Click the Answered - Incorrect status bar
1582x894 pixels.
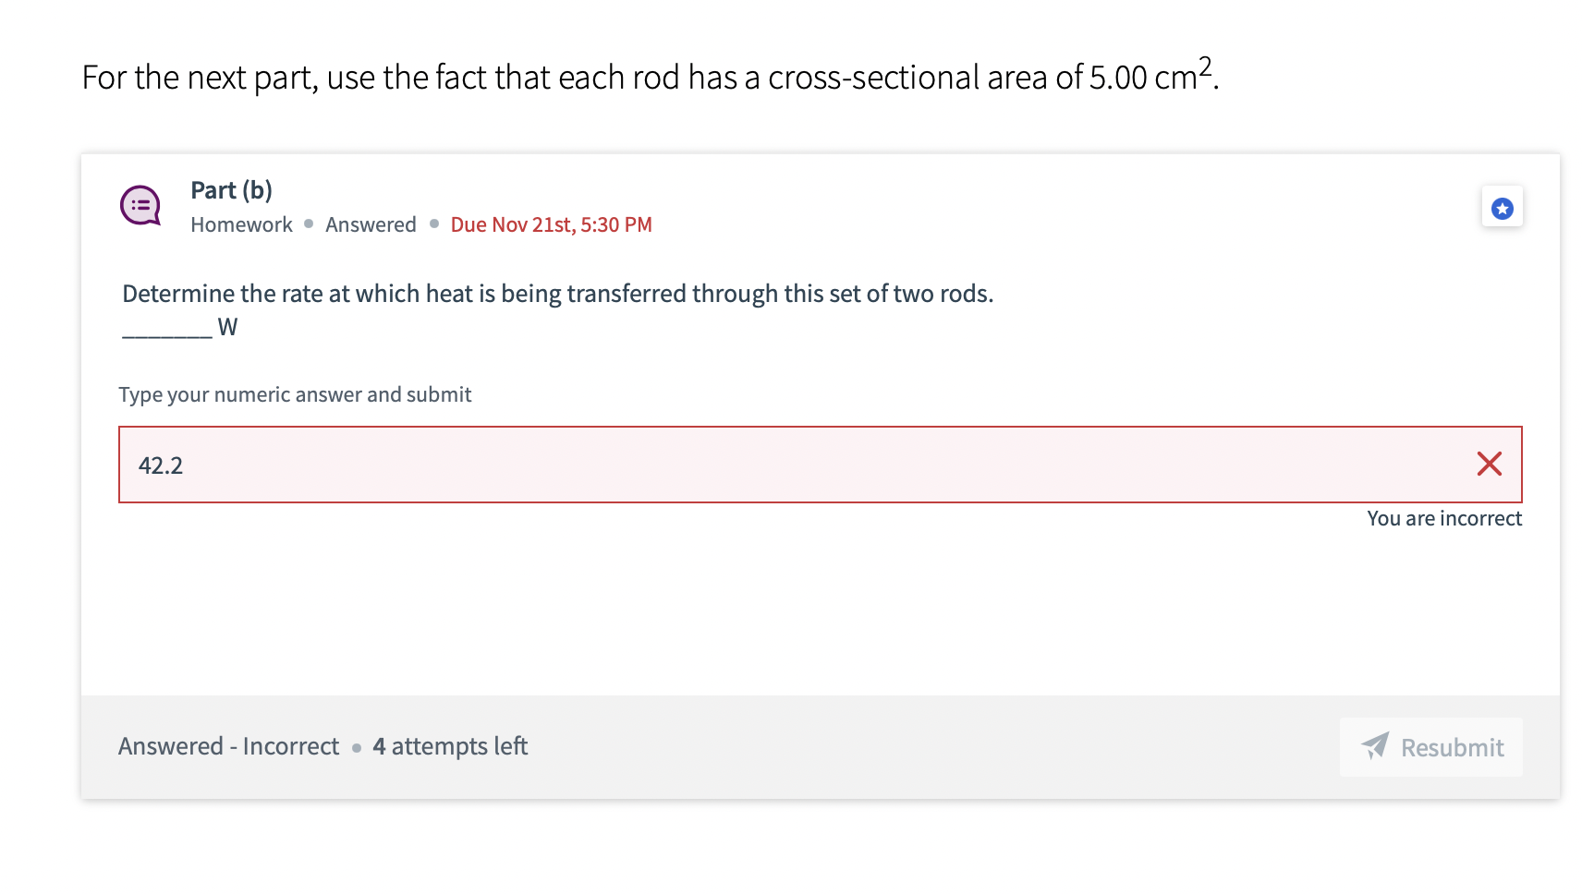pyautogui.click(x=228, y=746)
